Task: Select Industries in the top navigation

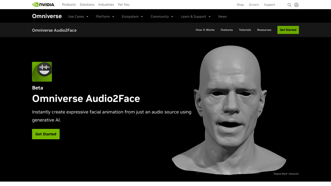Action: 106,5
